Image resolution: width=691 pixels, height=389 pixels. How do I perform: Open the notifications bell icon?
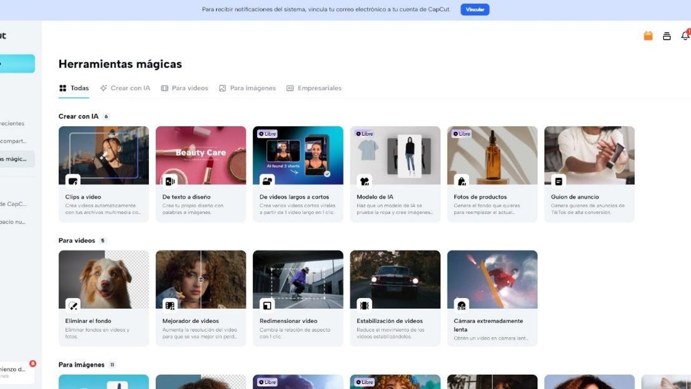point(685,36)
